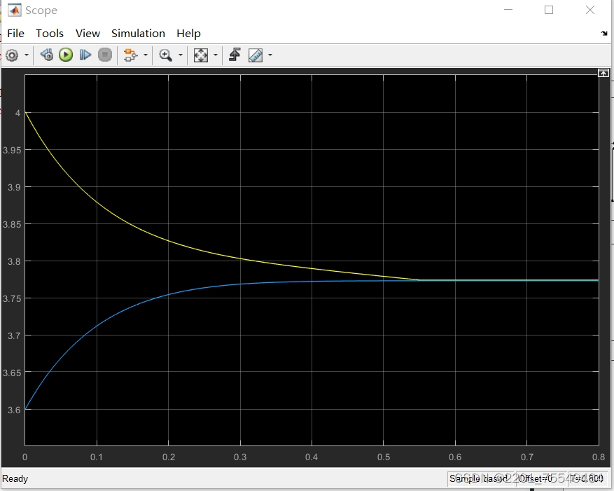Run the simulation with the green Play button
614x491 pixels.
tap(66, 55)
